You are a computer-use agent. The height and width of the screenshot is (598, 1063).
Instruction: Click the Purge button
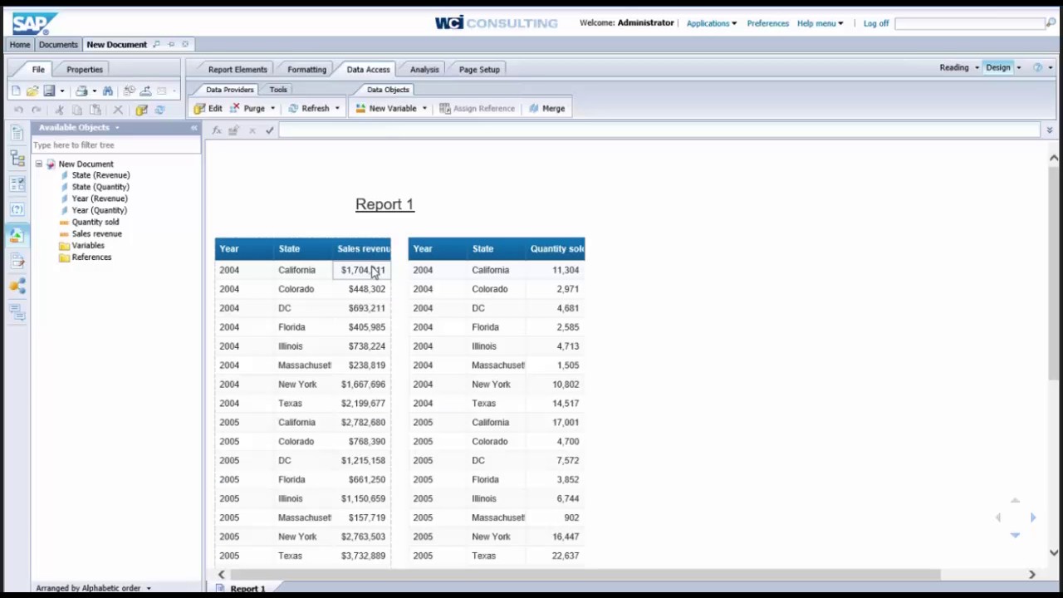point(248,109)
